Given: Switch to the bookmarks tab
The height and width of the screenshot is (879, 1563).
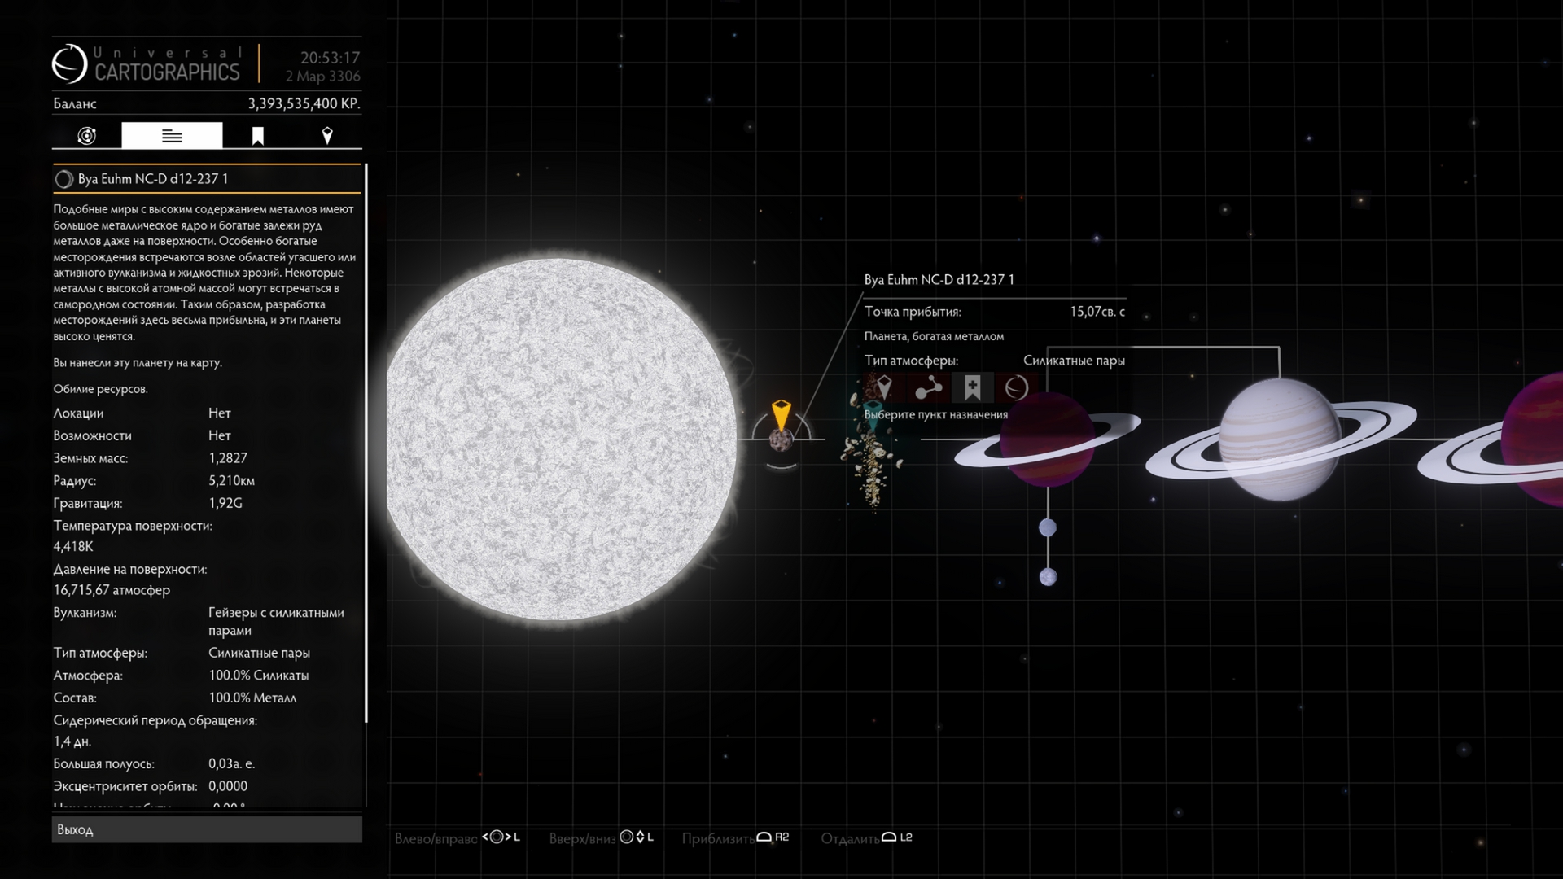Looking at the screenshot, I should (x=257, y=136).
